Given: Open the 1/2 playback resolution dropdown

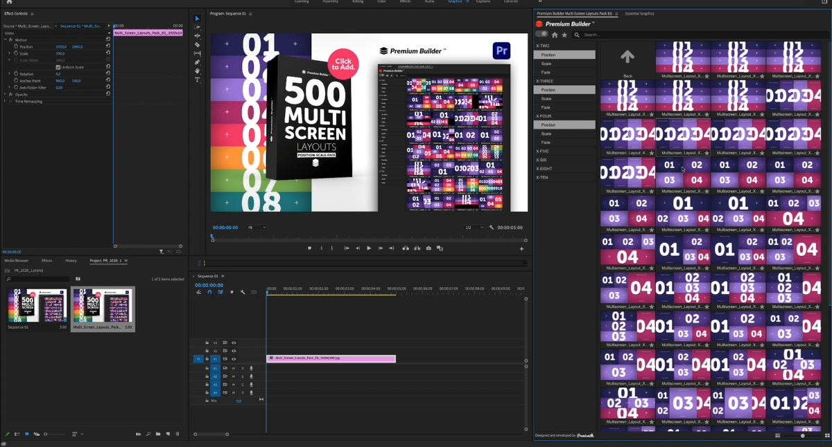Looking at the screenshot, I should click(x=474, y=228).
